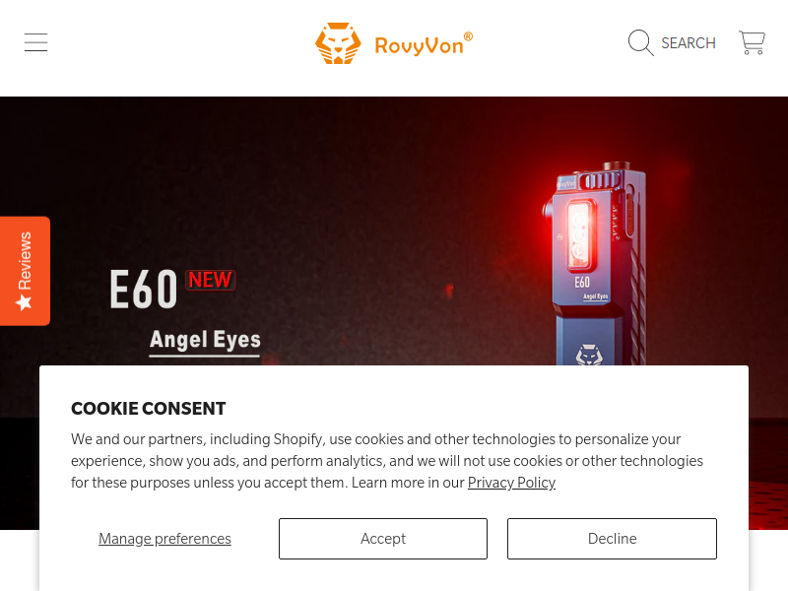Accept the cookie consent

383,539
